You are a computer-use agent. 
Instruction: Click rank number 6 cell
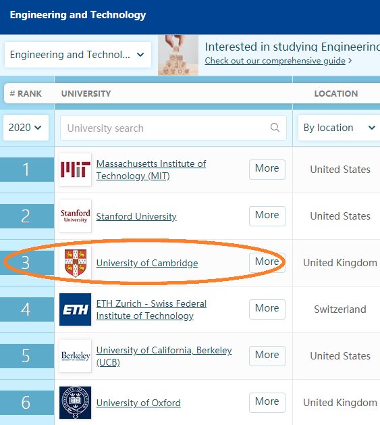(x=26, y=403)
